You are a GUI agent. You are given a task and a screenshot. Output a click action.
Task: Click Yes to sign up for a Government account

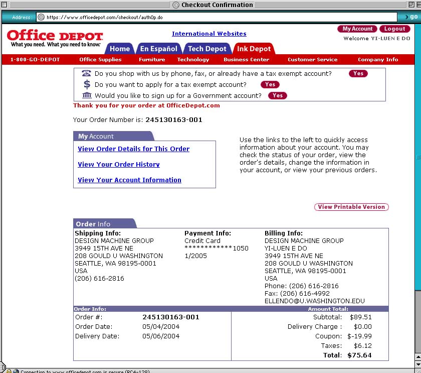[x=278, y=95]
